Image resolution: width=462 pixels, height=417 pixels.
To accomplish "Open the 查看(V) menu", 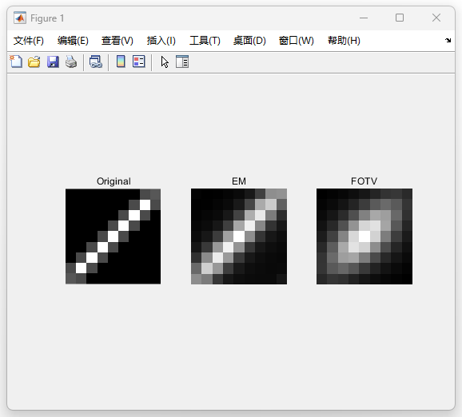I will click(117, 41).
